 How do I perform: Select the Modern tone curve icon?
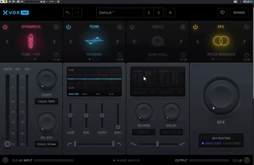(94, 41)
